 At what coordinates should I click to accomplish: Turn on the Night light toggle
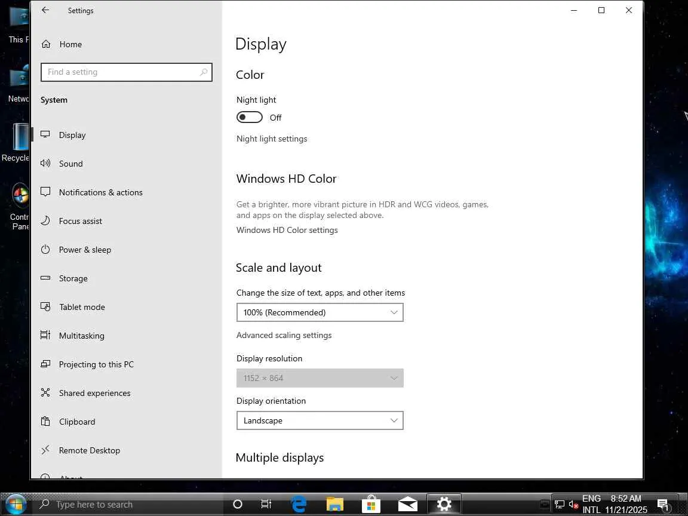249,117
